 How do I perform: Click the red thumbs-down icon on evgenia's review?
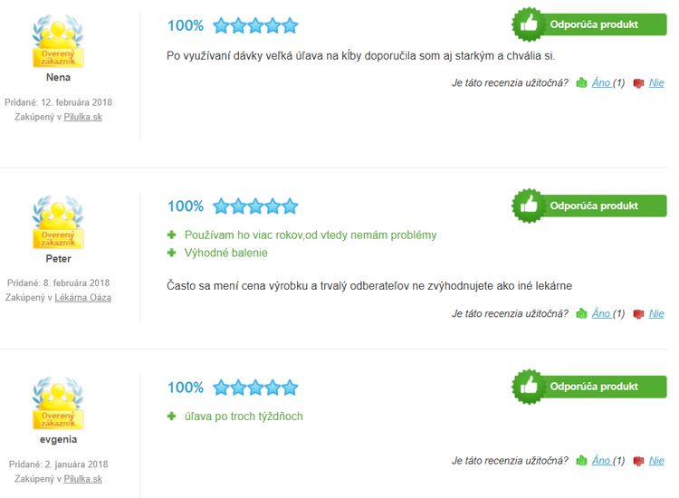click(638, 461)
